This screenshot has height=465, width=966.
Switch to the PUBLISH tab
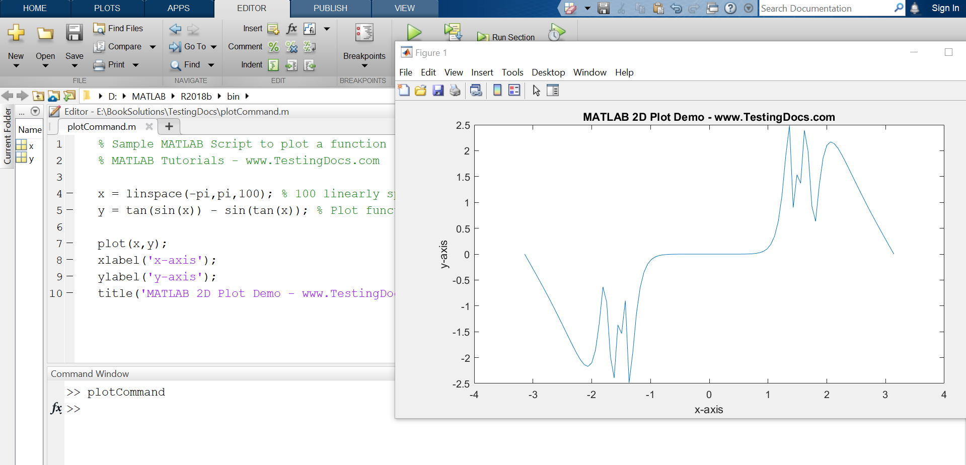(x=330, y=9)
